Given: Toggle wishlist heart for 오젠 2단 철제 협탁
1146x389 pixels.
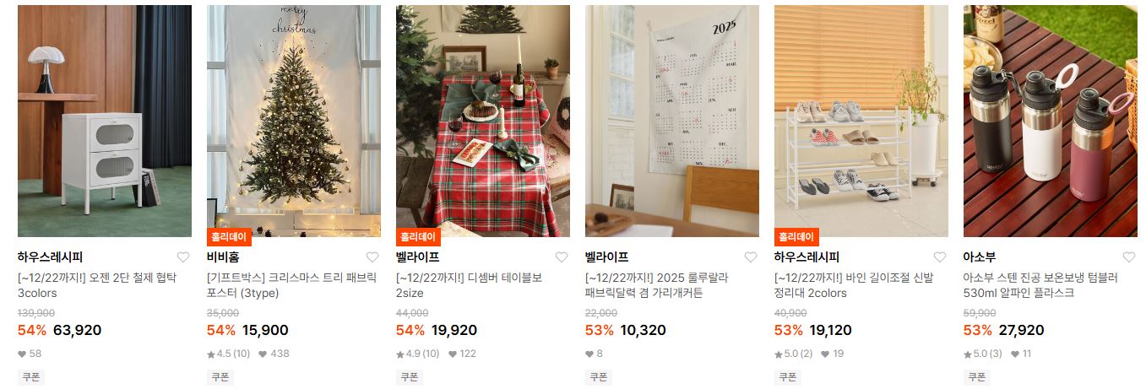Looking at the screenshot, I should tap(183, 257).
